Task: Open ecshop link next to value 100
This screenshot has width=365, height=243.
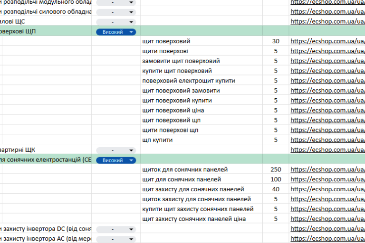Action: coord(327,179)
